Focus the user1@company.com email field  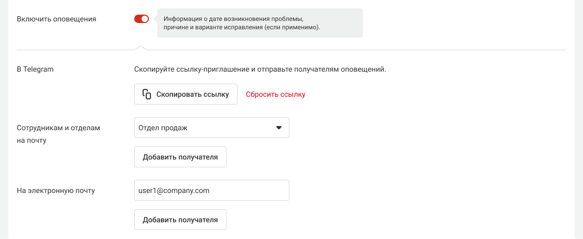click(x=211, y=191)
